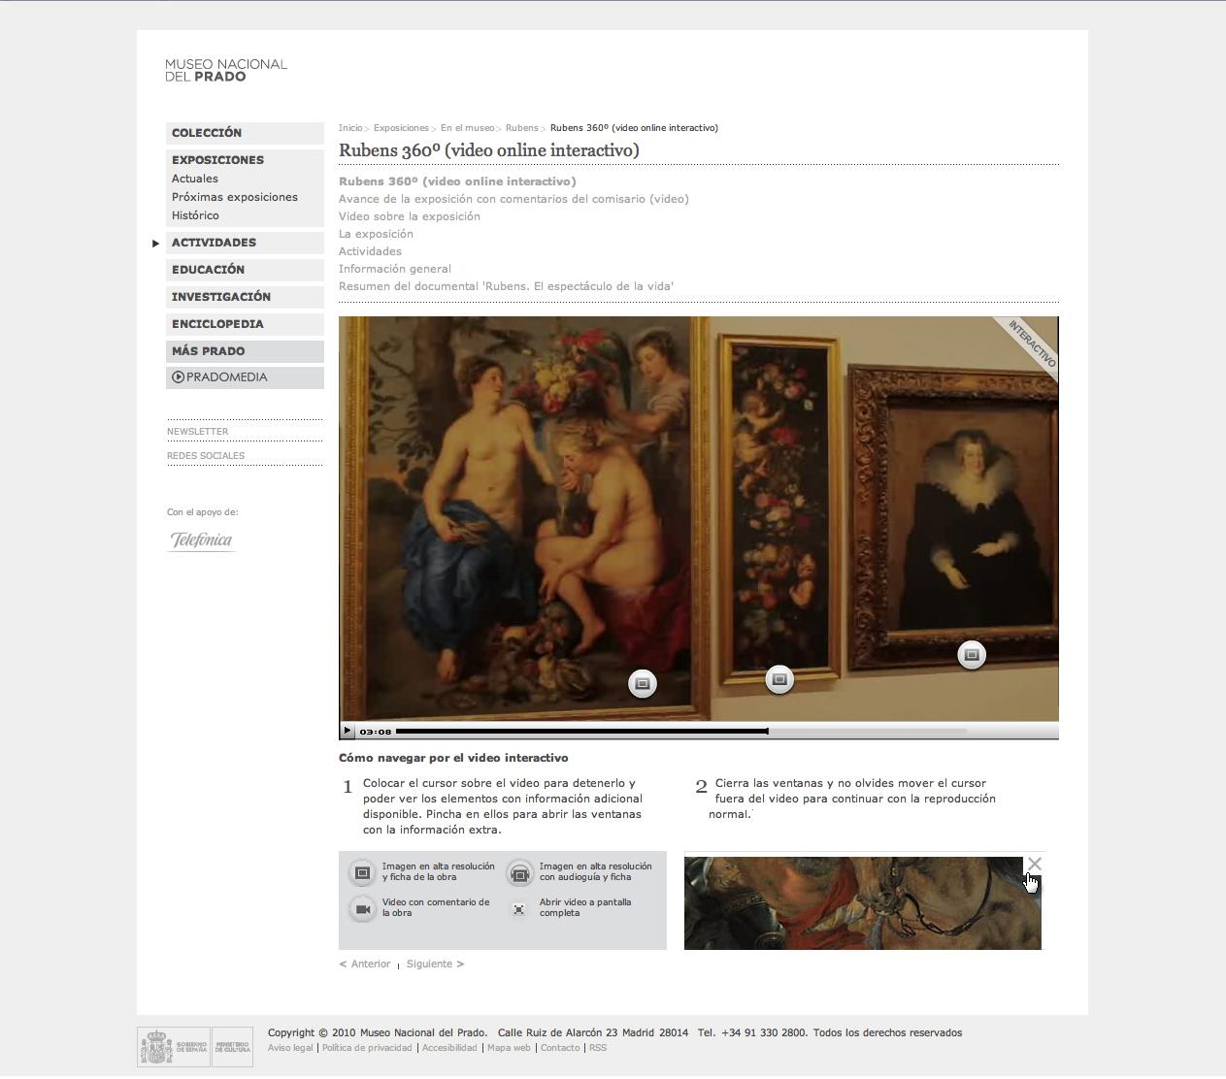1226x1079 pixels.
Task: Click the Museo Nacional del Prado logo
Action: pyautogui.click(x=226, y=70)
